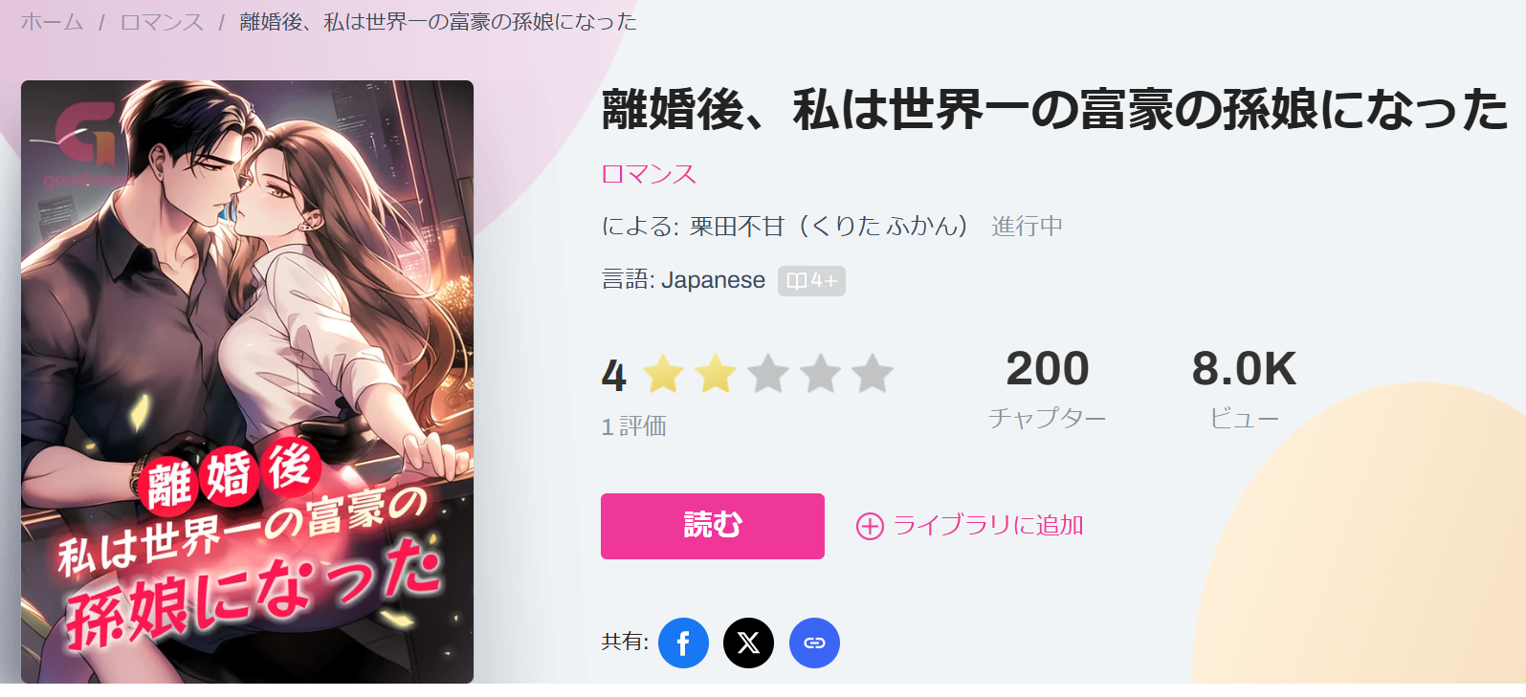Screen dimensions: 1526x697
Task: Share the novel on X
Action: (748, 643)
